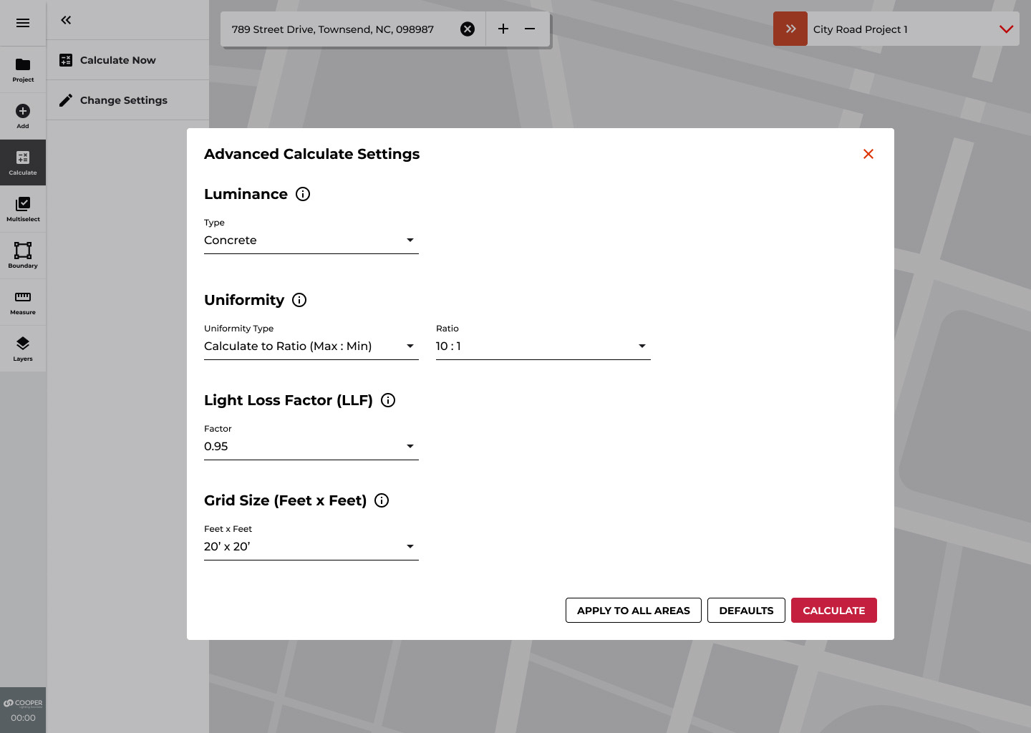The height and width of the screenshot is (733, 1031).
Task: Click the Defaults button
Action: click(x=746, y=611)
